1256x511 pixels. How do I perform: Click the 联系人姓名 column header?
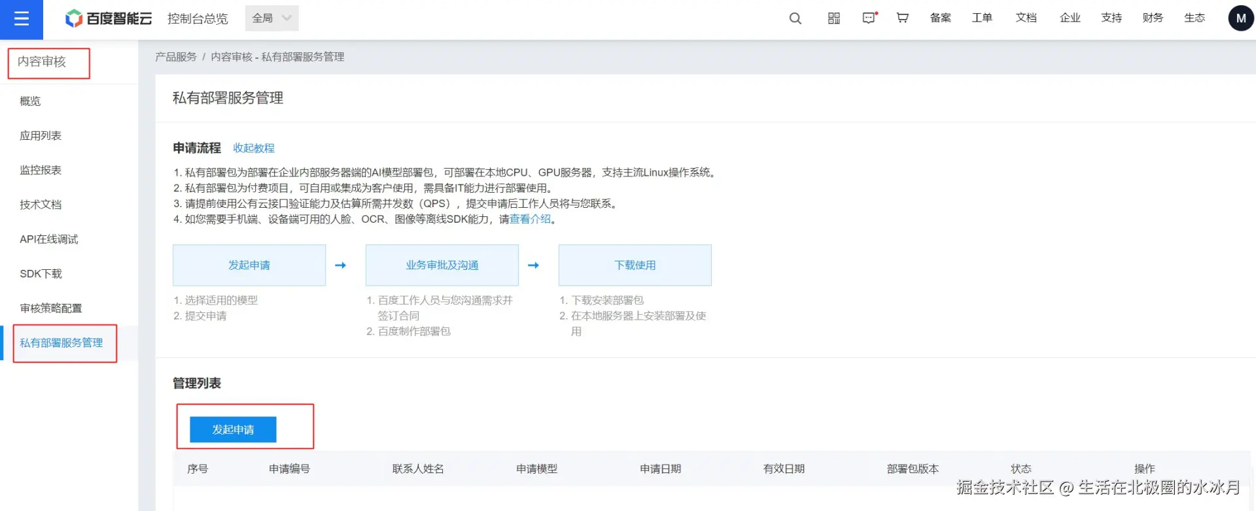419,469
